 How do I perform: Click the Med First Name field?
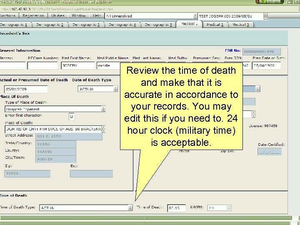coord(78,65)
